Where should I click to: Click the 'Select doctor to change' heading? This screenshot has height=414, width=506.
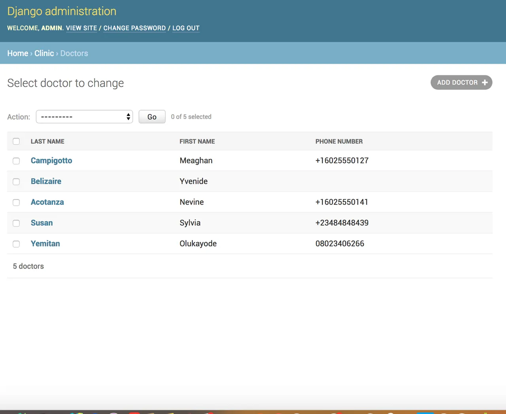[66, 83]
